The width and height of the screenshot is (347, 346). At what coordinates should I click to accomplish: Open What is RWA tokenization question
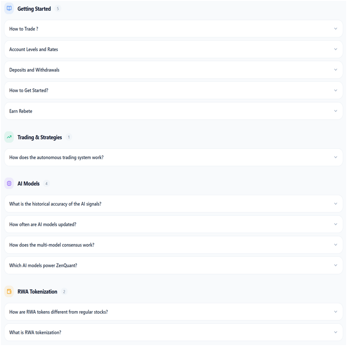173,332
